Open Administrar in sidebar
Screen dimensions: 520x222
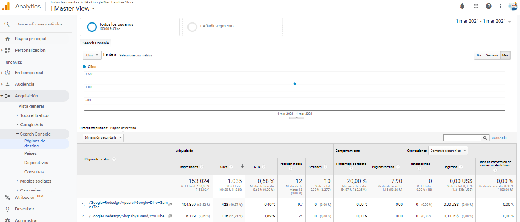[26, 220]
